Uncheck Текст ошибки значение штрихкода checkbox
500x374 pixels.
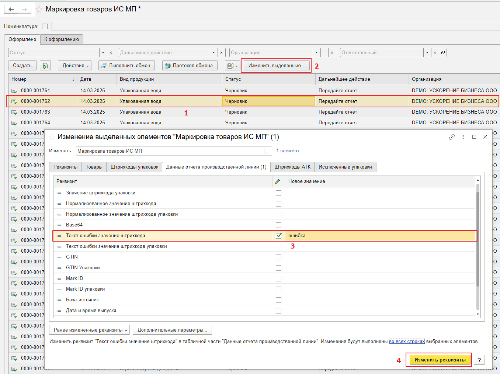[x=278, y=236]
